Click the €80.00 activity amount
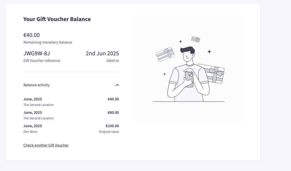The image size is (291, 171). coord(113,113)
